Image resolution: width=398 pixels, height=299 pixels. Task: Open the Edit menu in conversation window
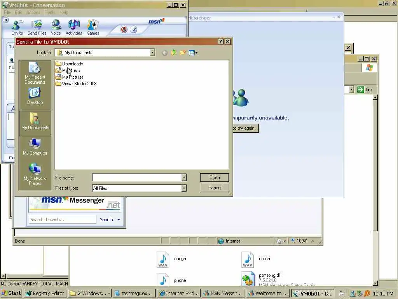pyautogui.click(x=18, y=12)
